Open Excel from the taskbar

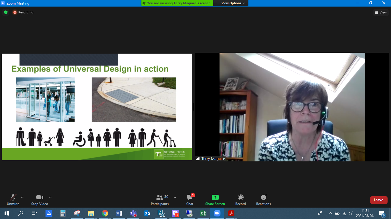click(x=203, y=213)
